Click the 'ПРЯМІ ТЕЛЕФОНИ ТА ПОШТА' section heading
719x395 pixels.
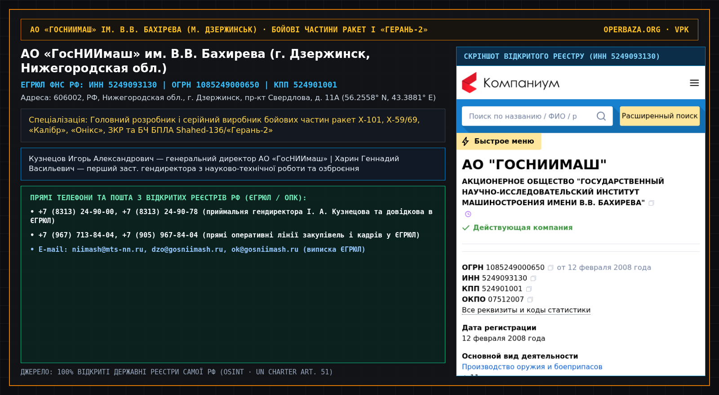pyautogui.click(x=169, y=198)
